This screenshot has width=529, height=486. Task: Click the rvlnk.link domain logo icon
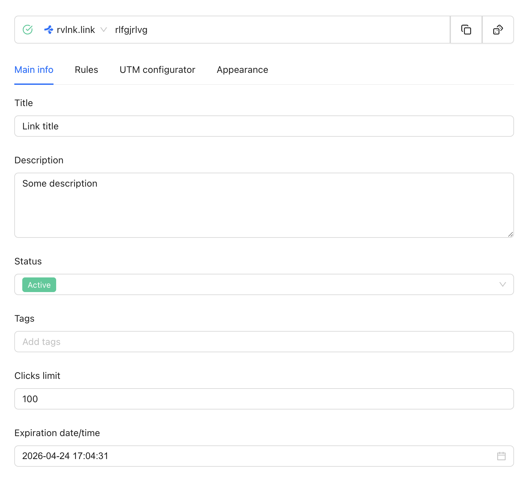point(49,30)
